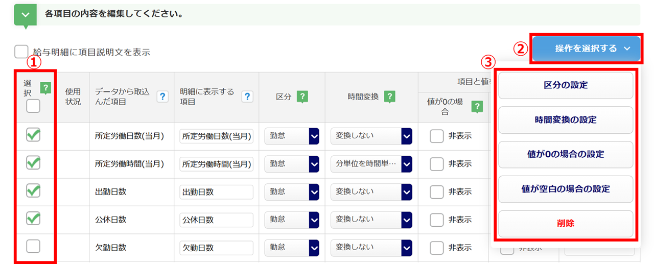
Task: Click help icon next to 明細に表示する項目
Action: pos(247,97)
